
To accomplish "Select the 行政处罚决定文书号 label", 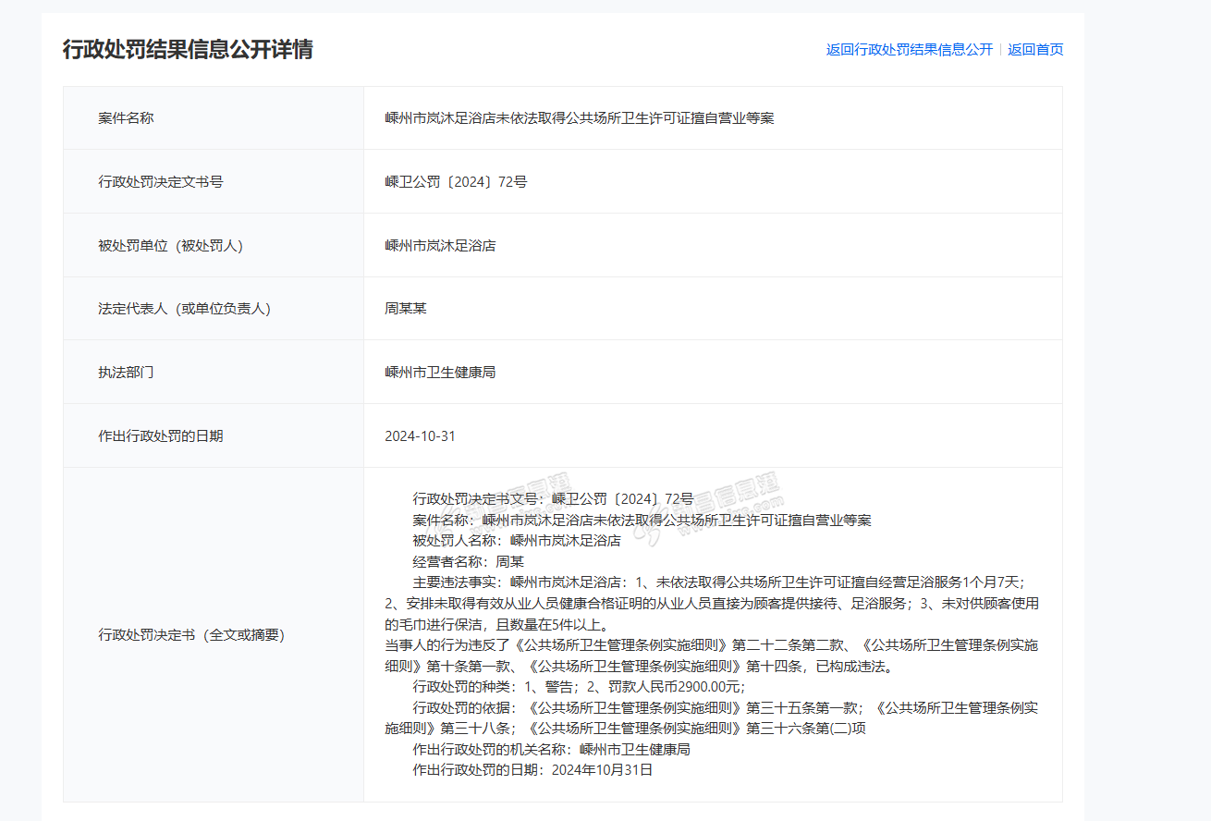I will (x=161, y=182).
